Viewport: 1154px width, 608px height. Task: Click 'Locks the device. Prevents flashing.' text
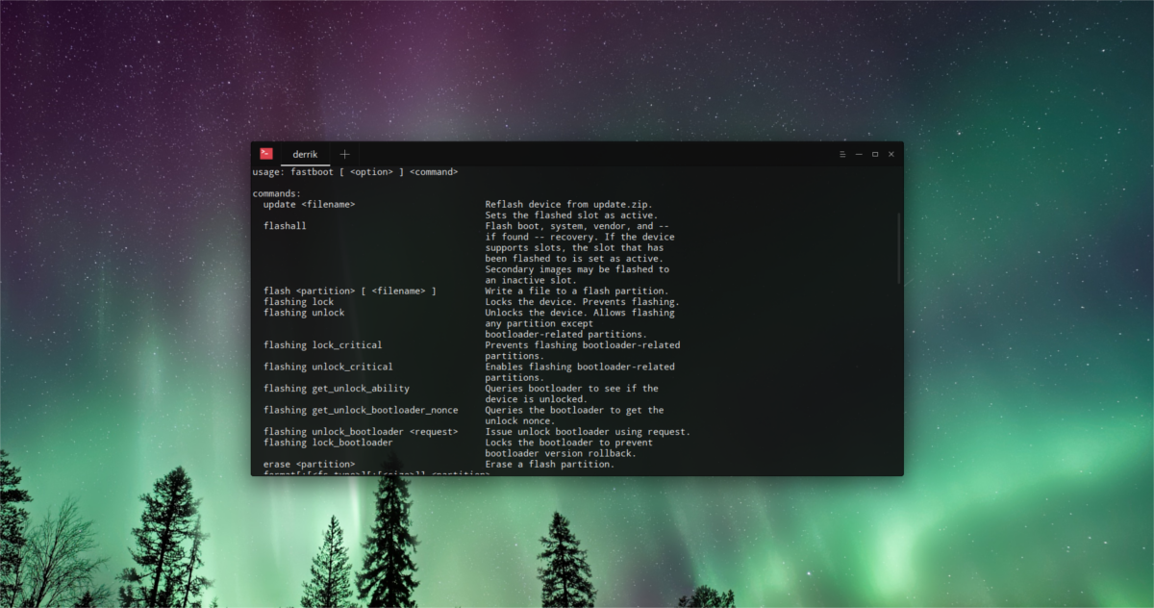click(x=582, y=302)
